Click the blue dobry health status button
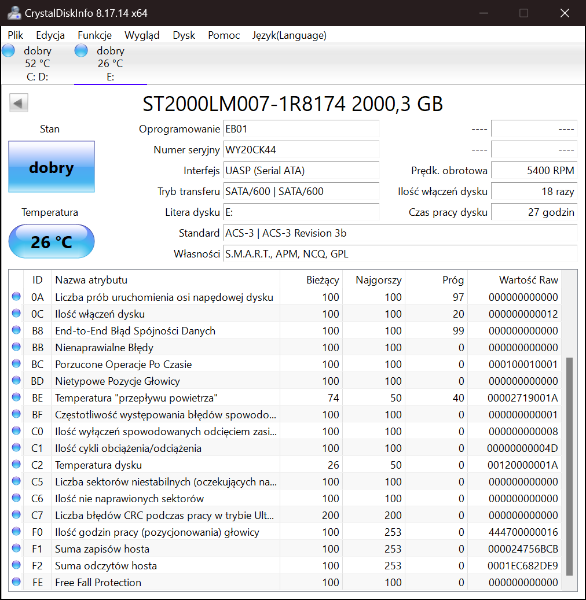This screenshot has width=586, height=600. tap(52, 167)
